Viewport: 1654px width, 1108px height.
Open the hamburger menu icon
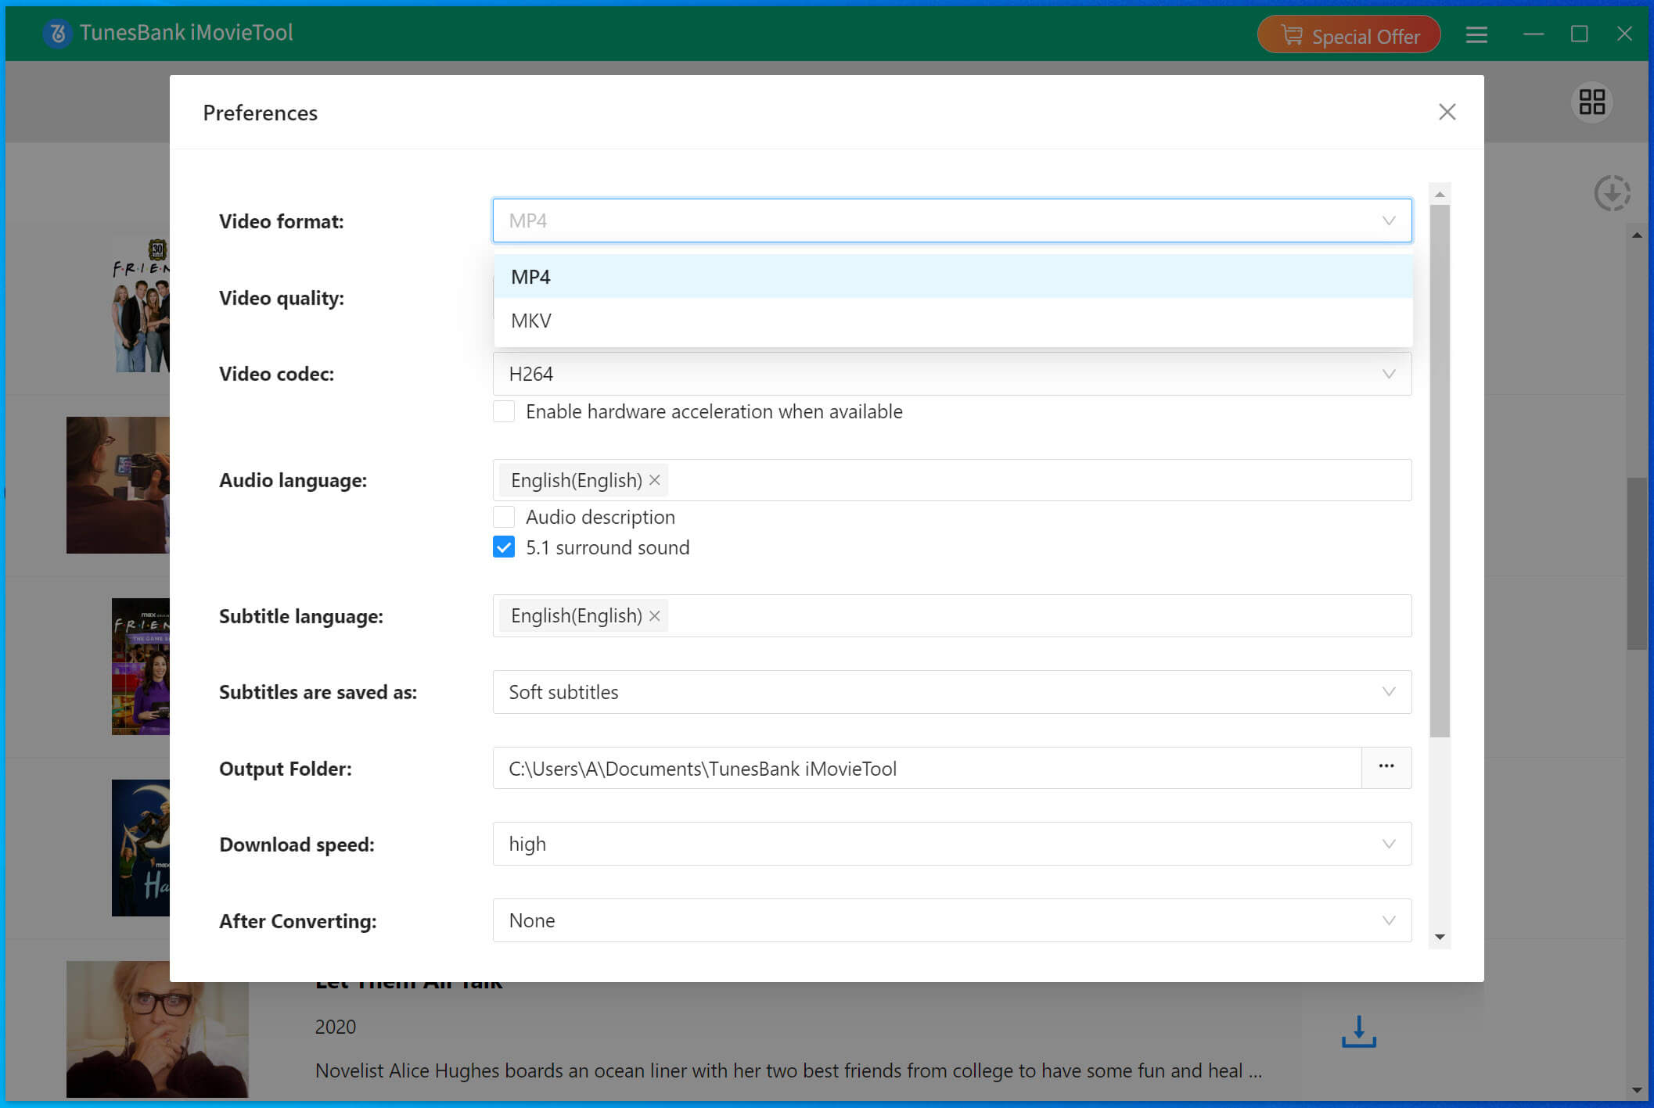pos(1476,34)
